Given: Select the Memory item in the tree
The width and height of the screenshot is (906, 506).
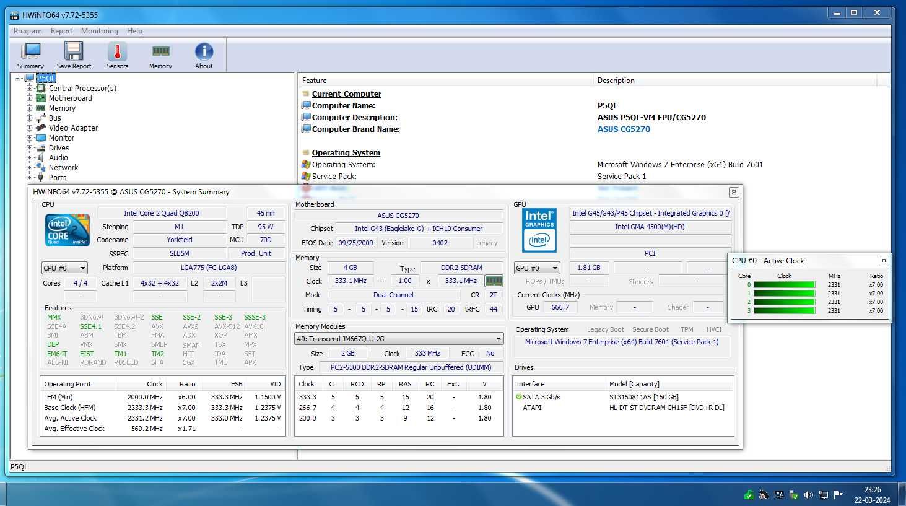Looking at the screenshot, I should [x=62, y=108].
